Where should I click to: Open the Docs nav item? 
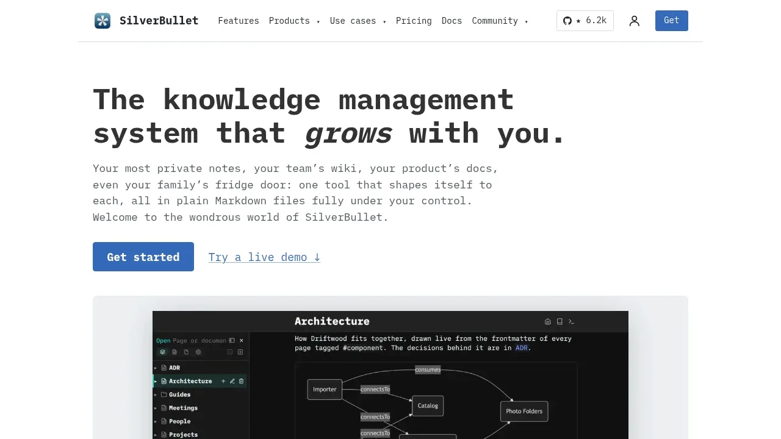[x=452, y=21]
